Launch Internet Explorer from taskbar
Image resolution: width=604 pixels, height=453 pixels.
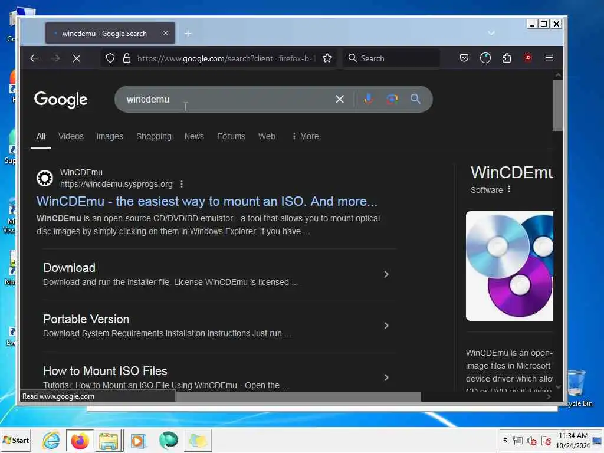pos(51,440)
